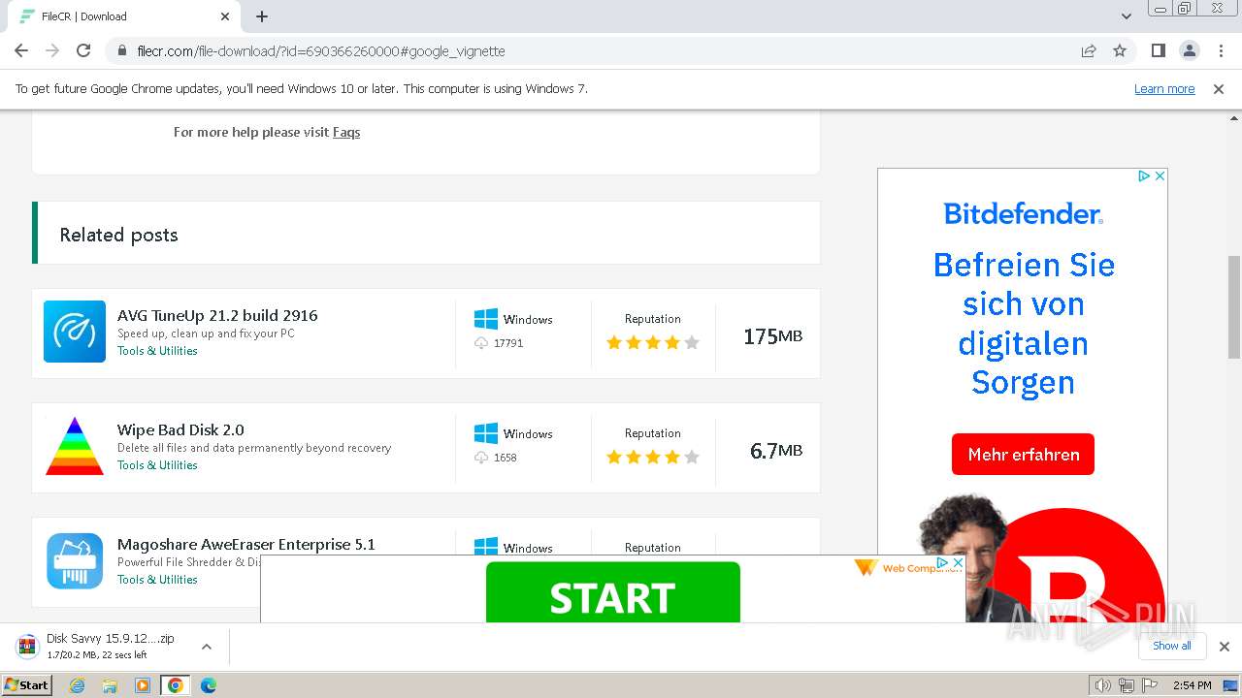The height and width of the screenshot is (698, 1242).
Task: Click the page vertical scrollbar thumb
Action: [1234, 306]
